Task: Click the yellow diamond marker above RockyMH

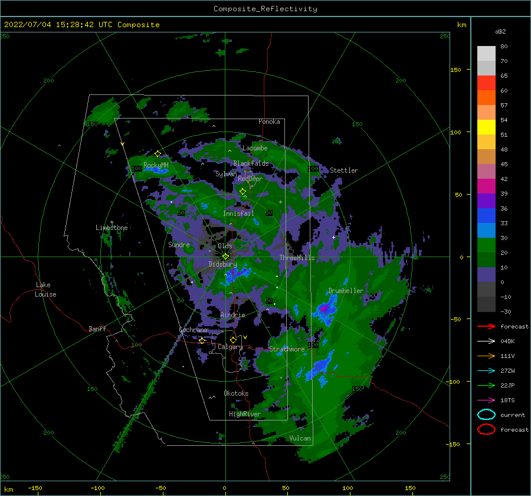Action: click(158, 154)
